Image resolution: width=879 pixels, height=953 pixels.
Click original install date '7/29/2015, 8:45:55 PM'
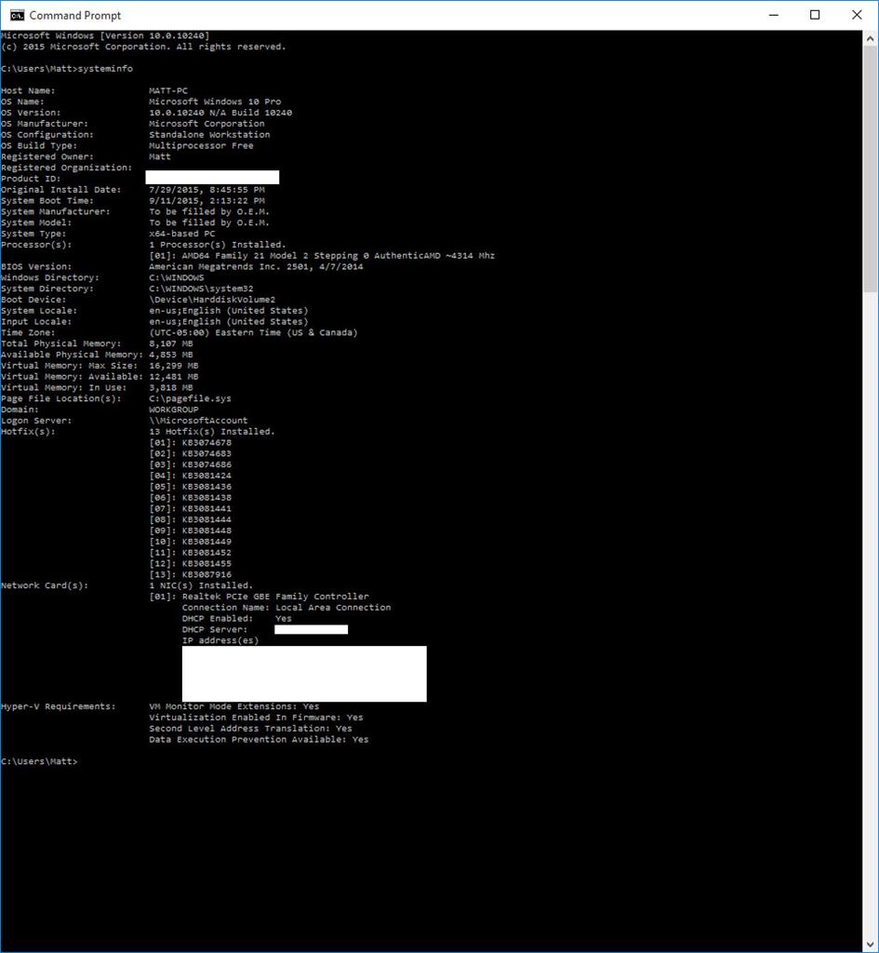[x=206, y=190]
